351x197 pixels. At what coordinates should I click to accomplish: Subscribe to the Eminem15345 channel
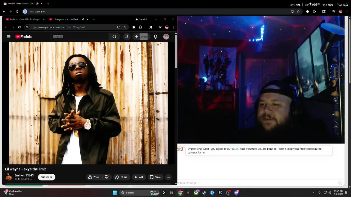(x=47, y=177)
